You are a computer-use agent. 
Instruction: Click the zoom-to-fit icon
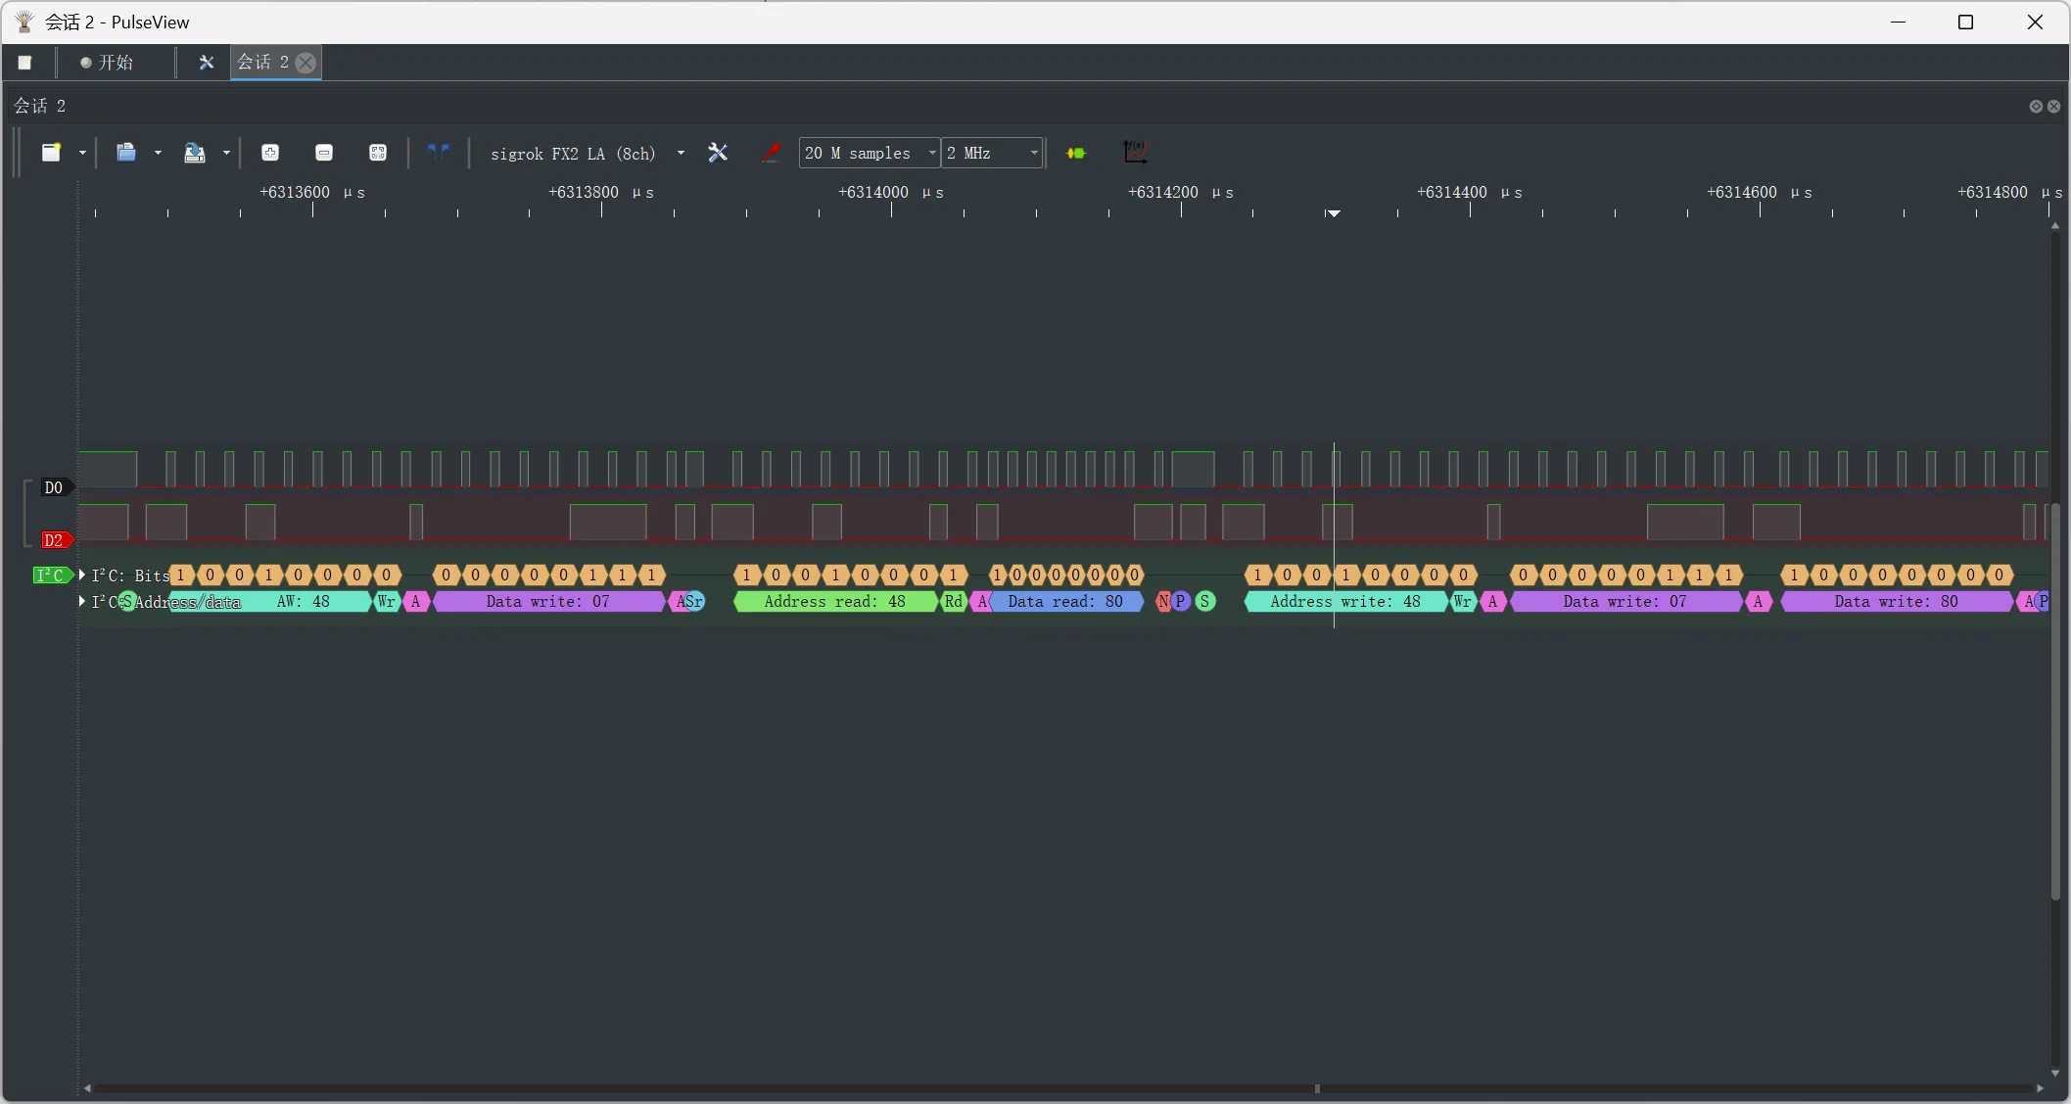point(378,153)
